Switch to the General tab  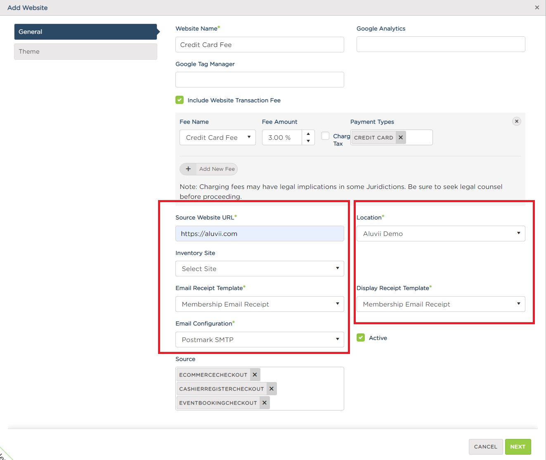point(85,32)
